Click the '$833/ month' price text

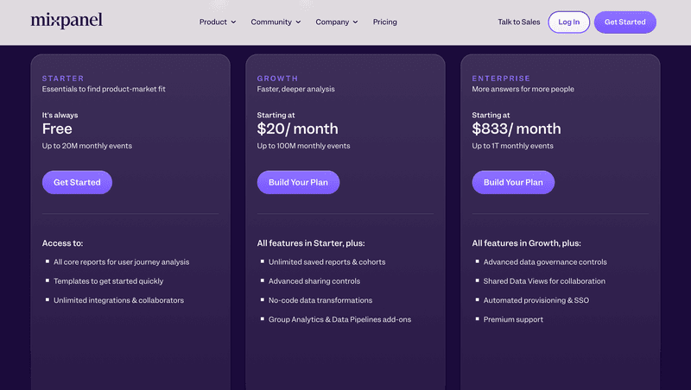517,129
